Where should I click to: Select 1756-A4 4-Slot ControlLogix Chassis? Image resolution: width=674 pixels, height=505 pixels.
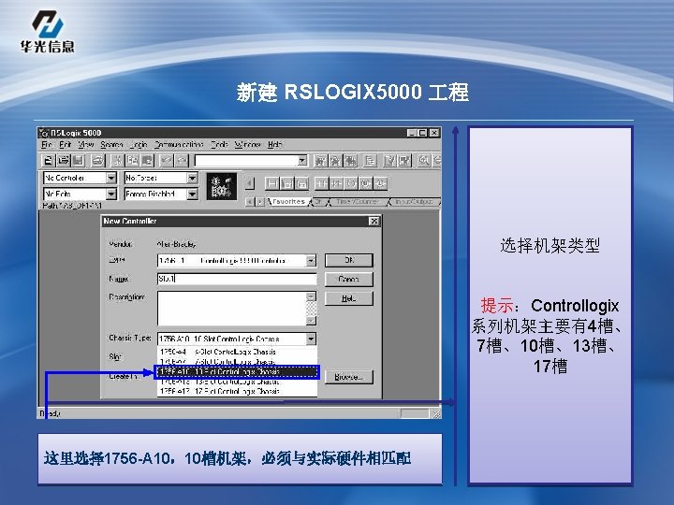coord(237,352)
